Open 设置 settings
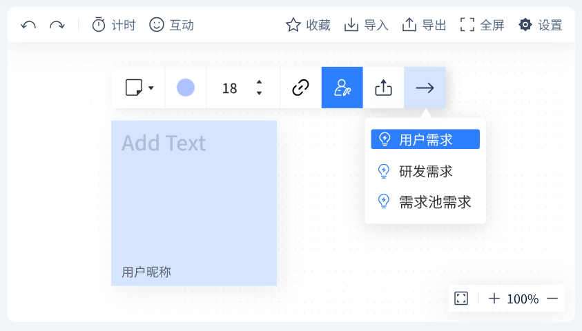This screenshot has width=582, height=331. [x=540, y=25]
